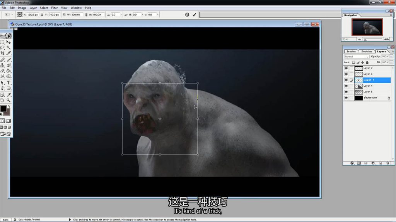Viewport: 396px width, 222px height.
Task: Set the foreground color swatch
Action: [3, 109]
